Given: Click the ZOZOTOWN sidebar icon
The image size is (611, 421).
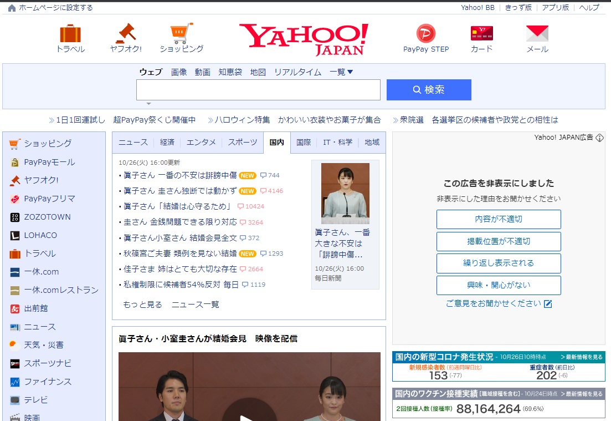Looking at the screenshot, I should coord(14,217).
